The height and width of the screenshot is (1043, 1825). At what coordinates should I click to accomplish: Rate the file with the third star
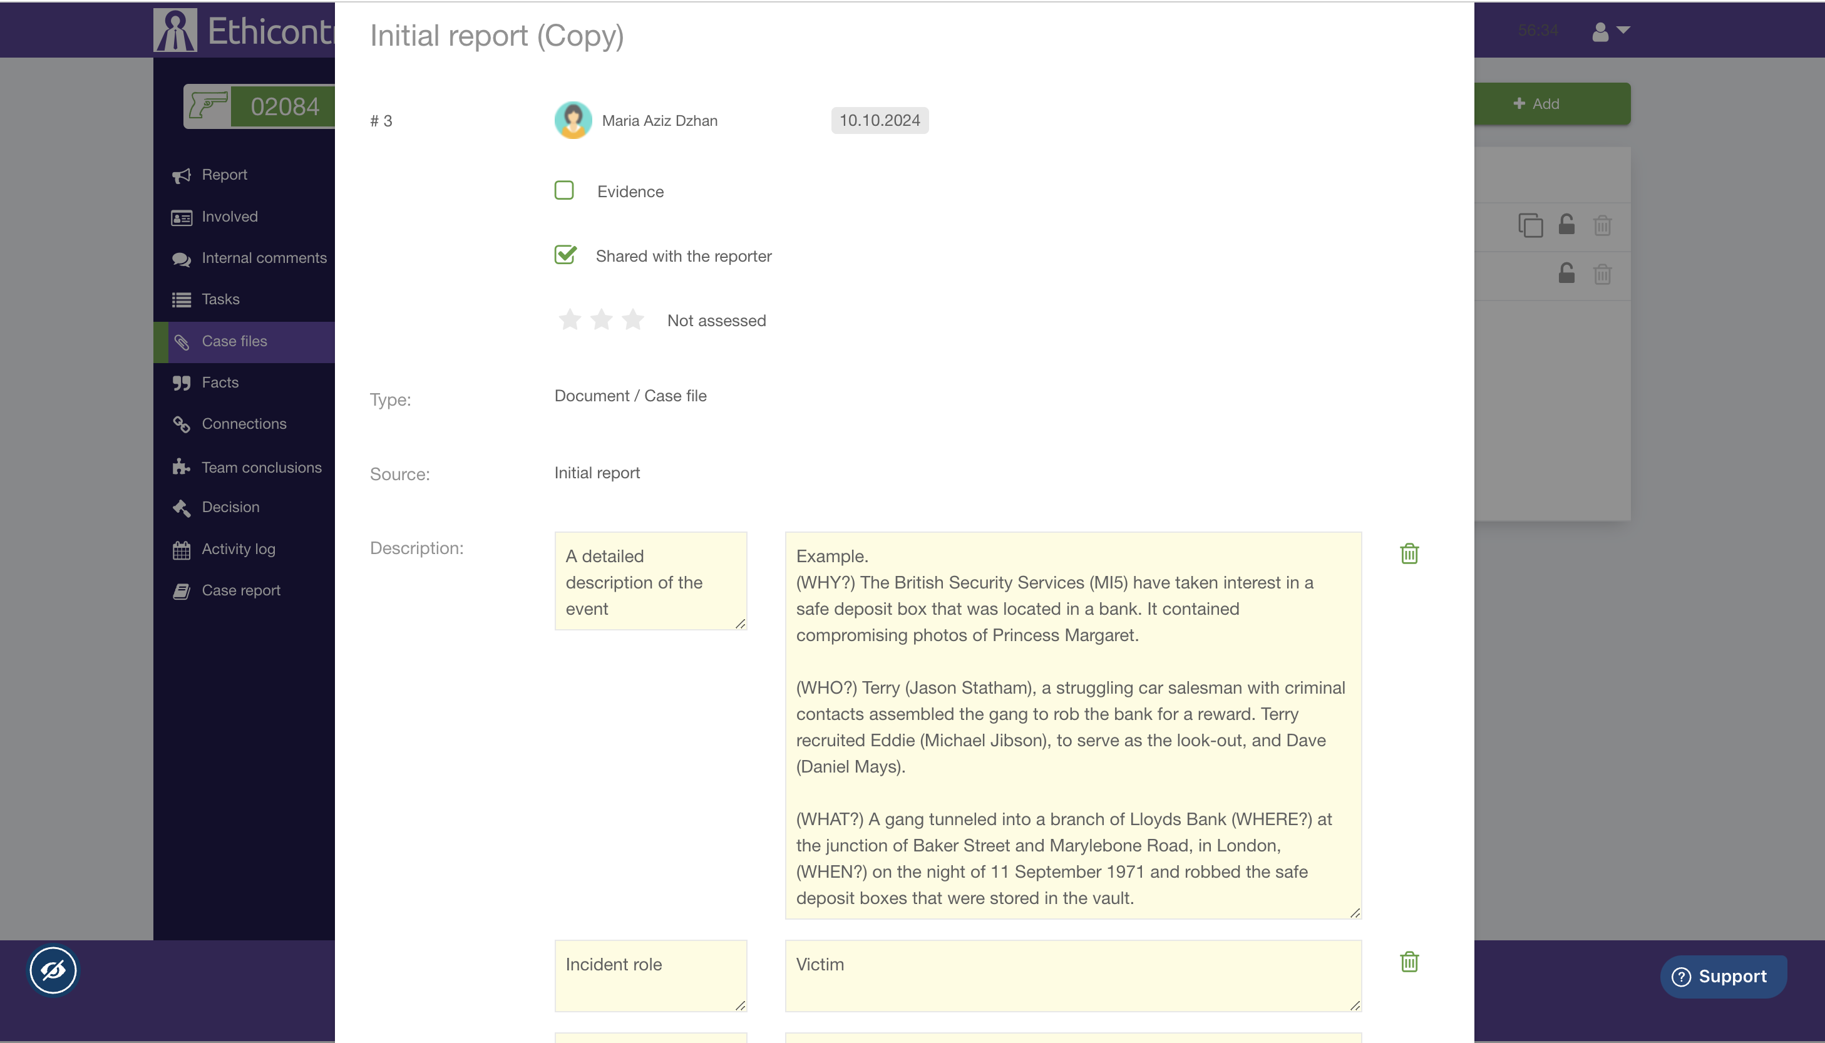[x=632, y=319]
